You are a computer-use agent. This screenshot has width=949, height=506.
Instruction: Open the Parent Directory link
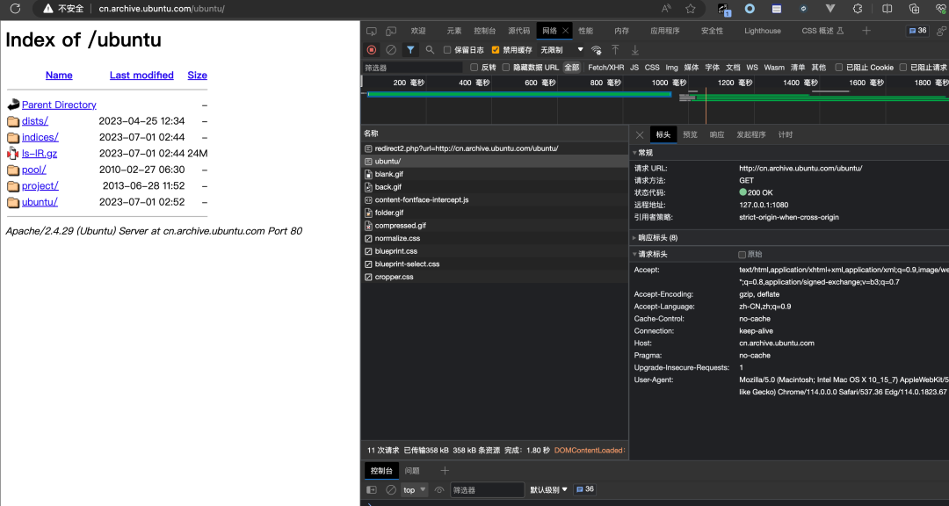click(60, 105)
